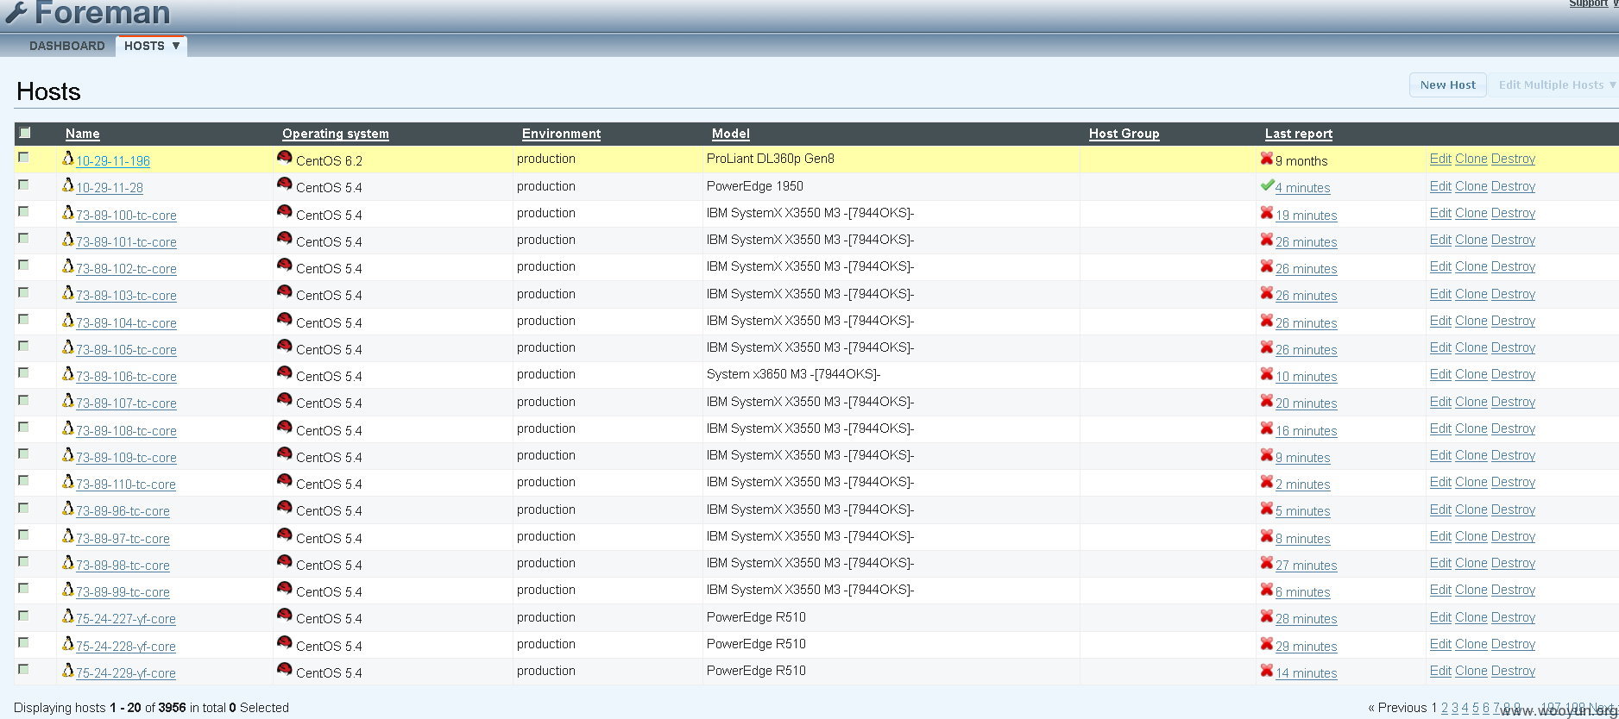Click the Foreman wrench logo icon

pyautogui.click(x=16, y=12)
